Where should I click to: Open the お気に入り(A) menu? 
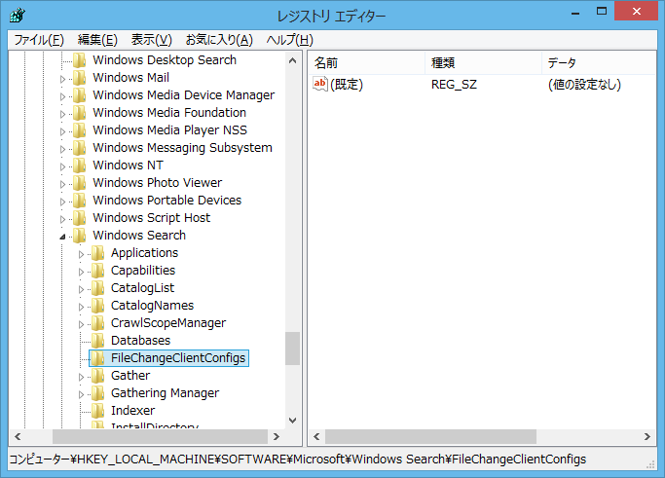[x=219, y=40]
